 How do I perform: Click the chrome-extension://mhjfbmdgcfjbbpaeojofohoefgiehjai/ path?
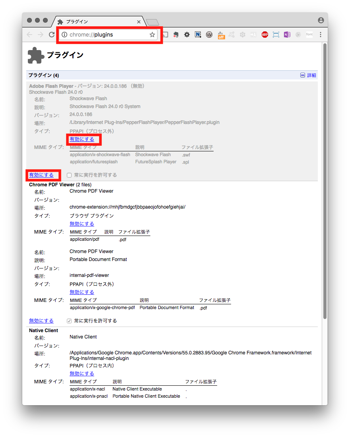pyautogui.click(x=128, y=207)
